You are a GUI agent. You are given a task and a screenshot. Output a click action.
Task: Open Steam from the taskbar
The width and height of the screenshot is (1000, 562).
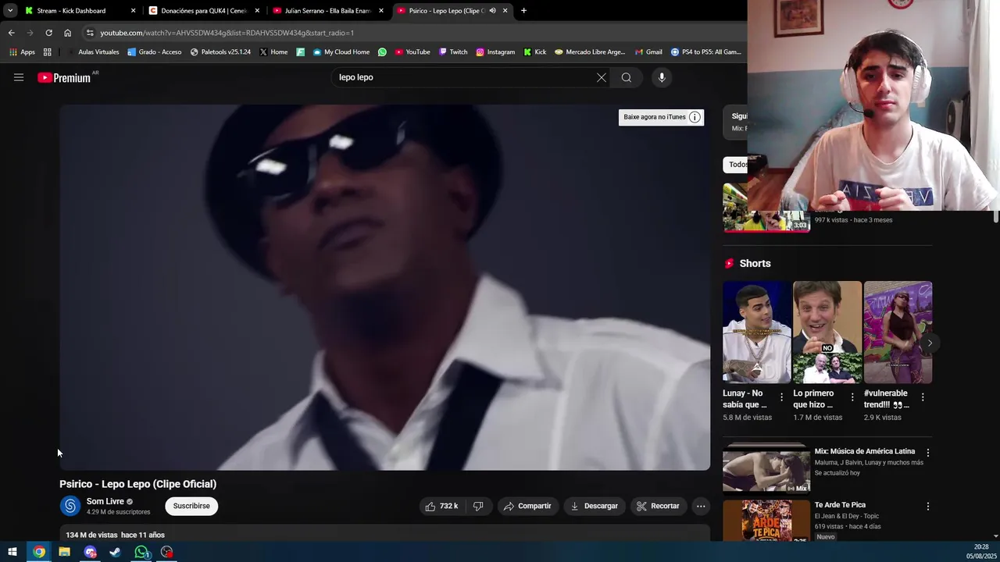click(x=115, y=552)
